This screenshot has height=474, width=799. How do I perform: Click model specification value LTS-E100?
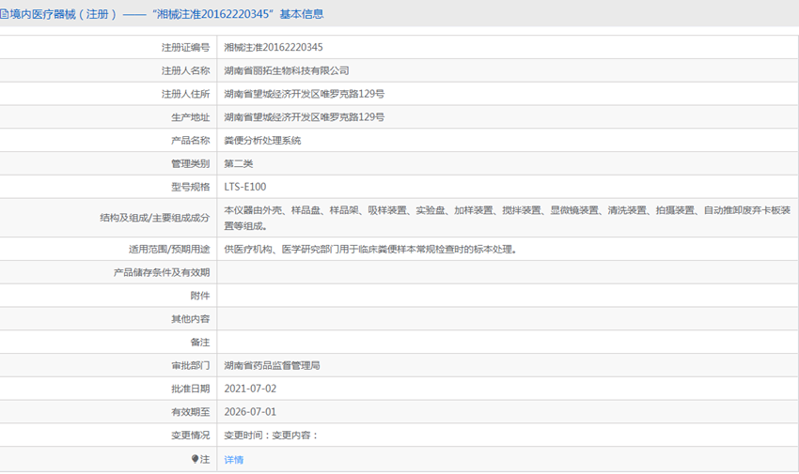pyautogui.click(x=245, y=188)
